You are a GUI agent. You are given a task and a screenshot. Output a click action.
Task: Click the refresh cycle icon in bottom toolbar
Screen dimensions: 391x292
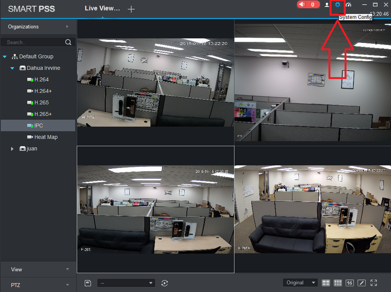165,283
